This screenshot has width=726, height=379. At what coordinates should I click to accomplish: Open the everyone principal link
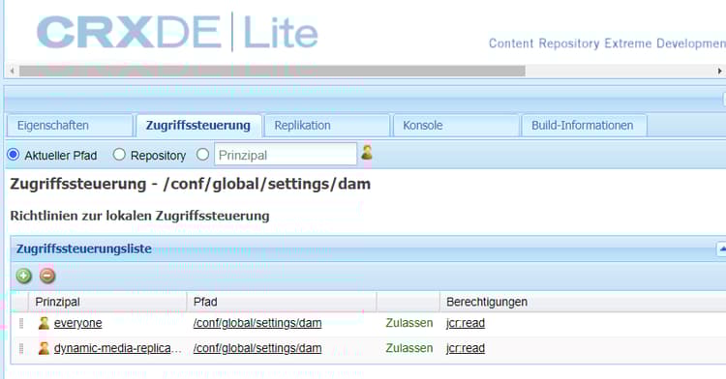(x=77, y=323)
